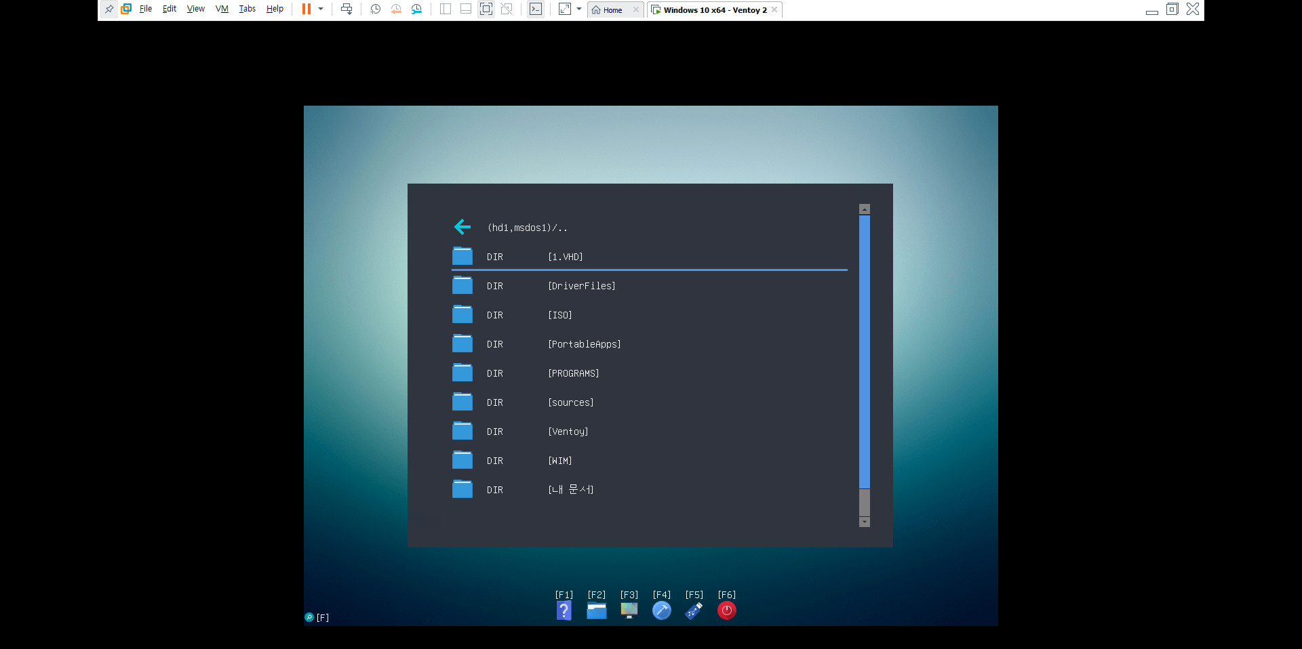Enter full screen mode
This screenshot has width=1302, height=649.
pos(486,9)
